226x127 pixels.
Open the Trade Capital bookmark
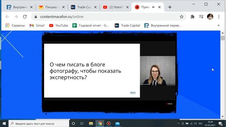[x=127, y=25]
